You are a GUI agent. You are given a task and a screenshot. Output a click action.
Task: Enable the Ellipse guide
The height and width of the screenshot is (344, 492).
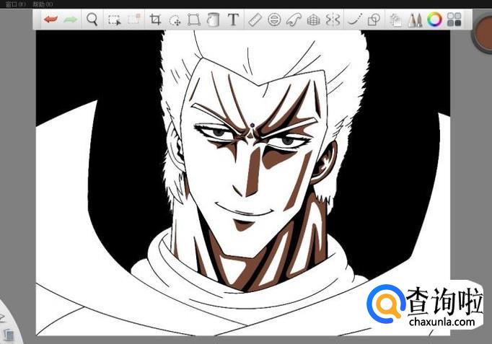point(274,19)
